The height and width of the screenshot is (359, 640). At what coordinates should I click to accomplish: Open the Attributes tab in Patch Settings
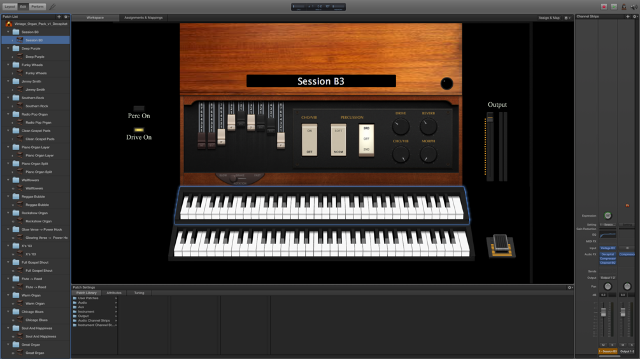click(x=114, y=293)
